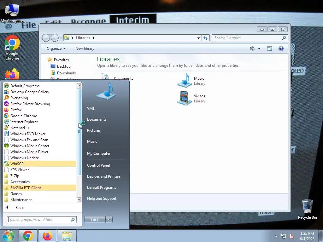Click the network tray icon
This screenshot has height=242, width=323.
point(284,236)
